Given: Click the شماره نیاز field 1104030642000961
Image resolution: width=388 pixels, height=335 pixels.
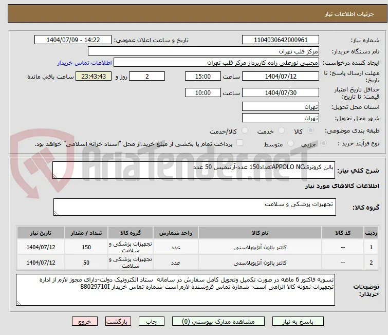Looking at the screenshot, I should 281,40.
